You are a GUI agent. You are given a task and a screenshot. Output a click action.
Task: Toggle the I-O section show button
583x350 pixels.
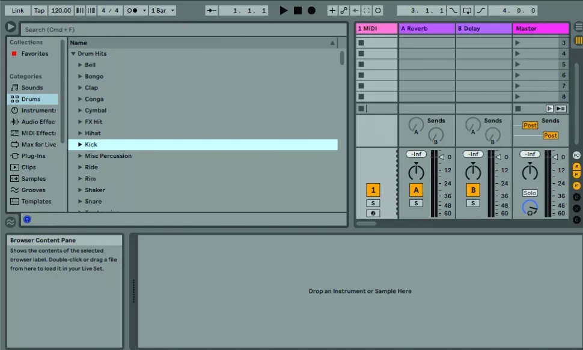[x=576, y=155]
